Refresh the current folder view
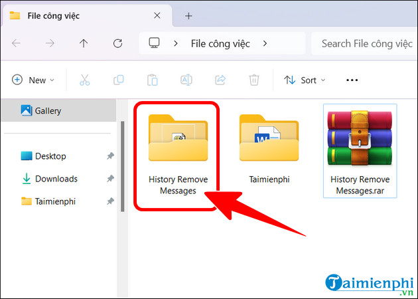Viewport: 418px width, 299px height. (117, 43)
